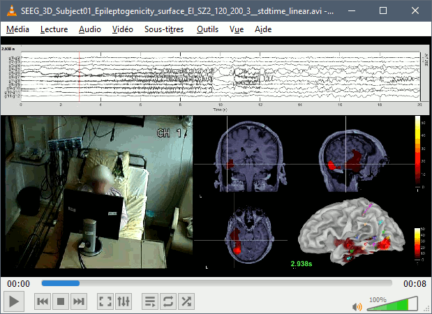
Task: Skip to previous media track
Action: (43, 301)
